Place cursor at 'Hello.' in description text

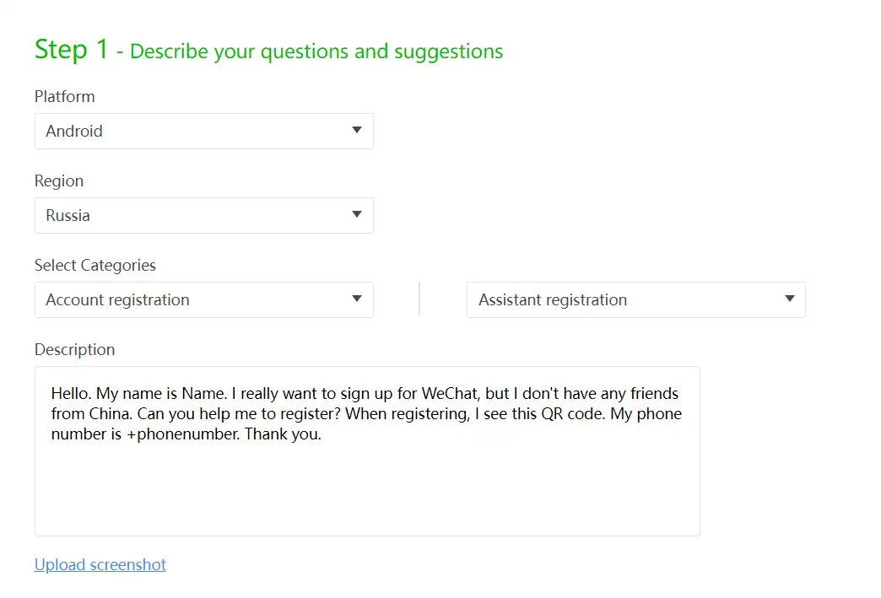pyautogui.click(x=71, y=394)
